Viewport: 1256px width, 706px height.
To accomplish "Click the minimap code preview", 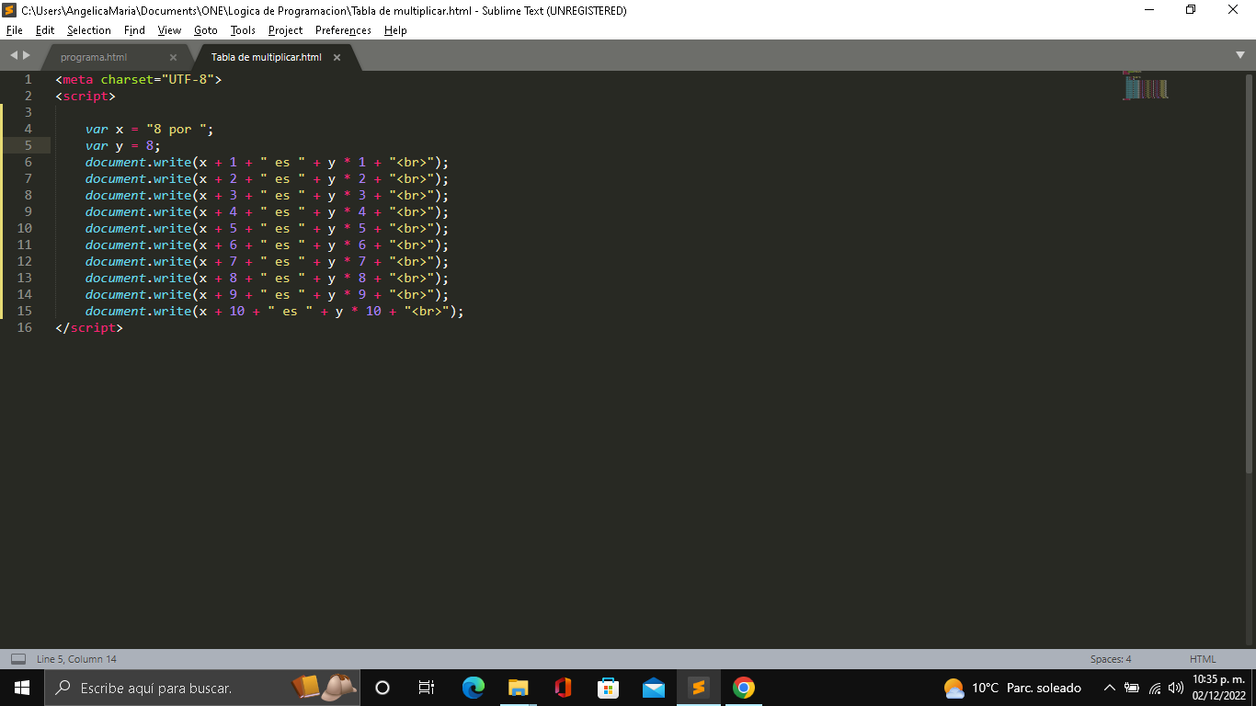I will (1145, 85).
